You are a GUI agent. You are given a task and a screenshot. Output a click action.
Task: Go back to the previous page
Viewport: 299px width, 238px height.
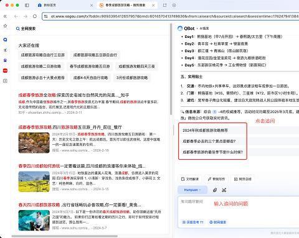[x=16, y=16]
